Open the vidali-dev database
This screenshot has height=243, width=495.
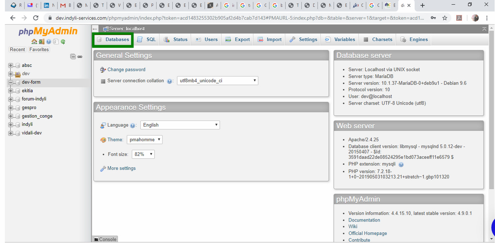coord(32,133)
